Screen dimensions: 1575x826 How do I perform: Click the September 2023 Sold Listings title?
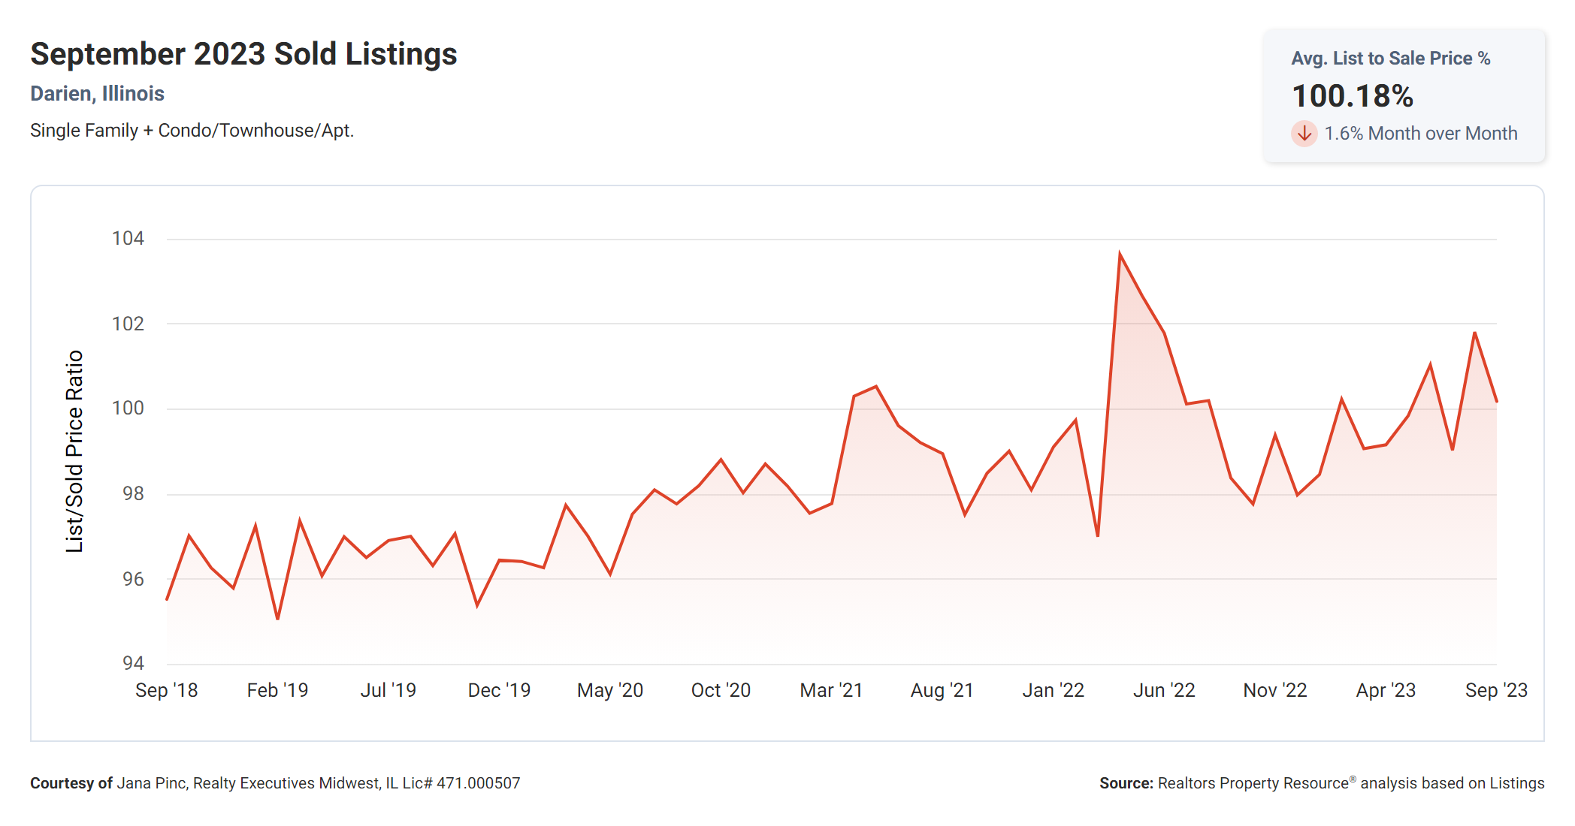[243, 55]
